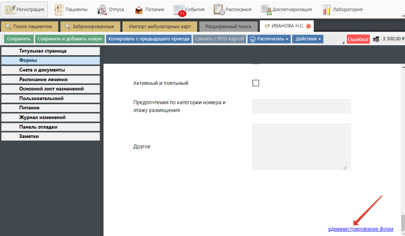This screenshot has height=236, width=405.
Task: Switch to Расширенный поиск tab
Action: click(228, 26)
